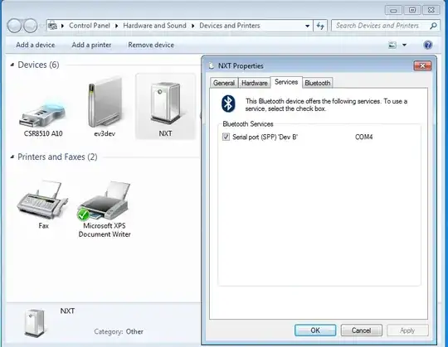Click the refresh button beside address bar

pyautogui.click(x=320, y=26)
